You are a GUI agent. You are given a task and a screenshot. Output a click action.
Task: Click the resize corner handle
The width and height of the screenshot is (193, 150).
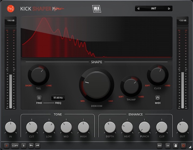tap(191, 148)
